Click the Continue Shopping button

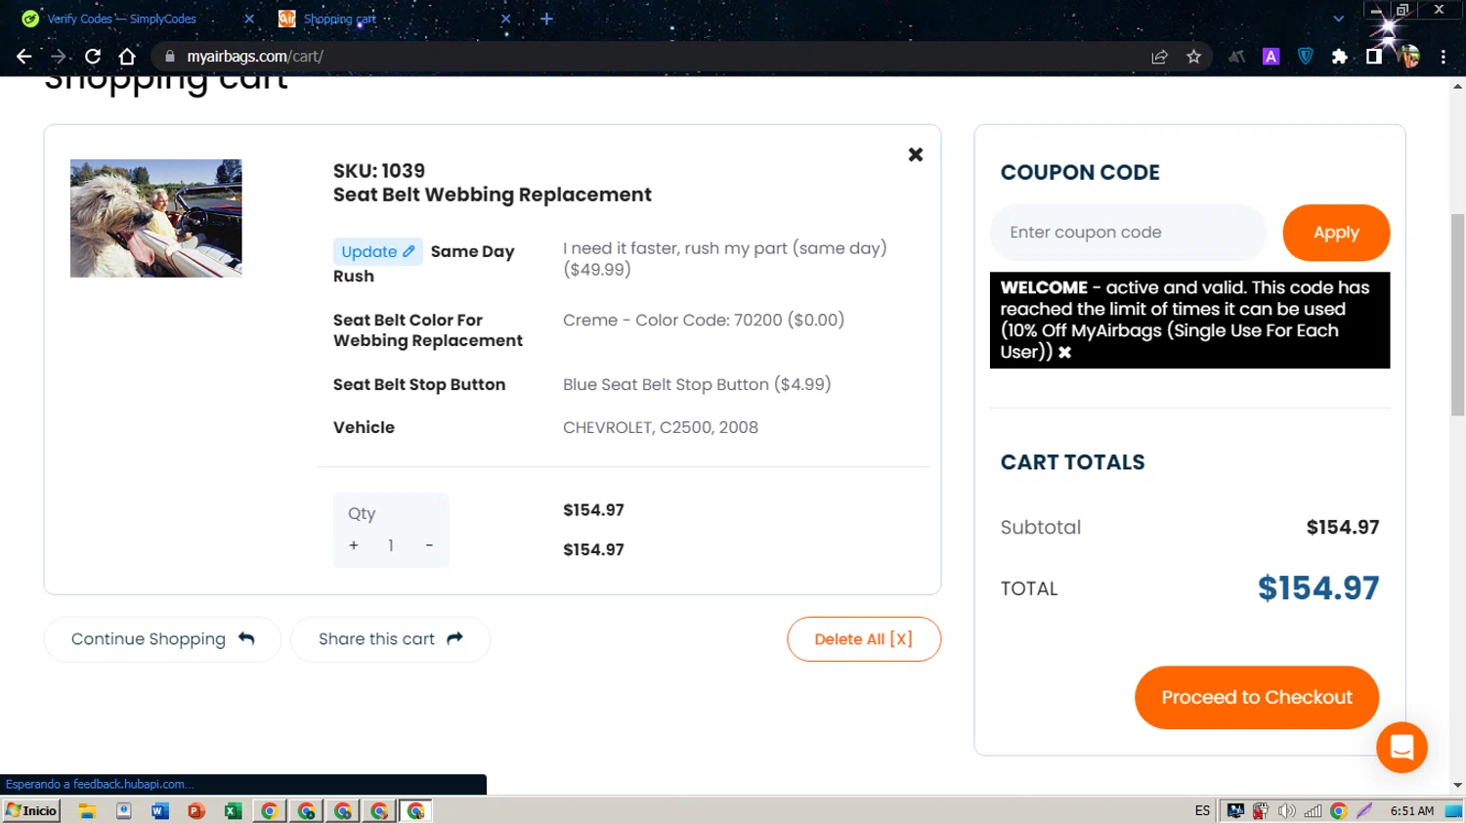162,639
